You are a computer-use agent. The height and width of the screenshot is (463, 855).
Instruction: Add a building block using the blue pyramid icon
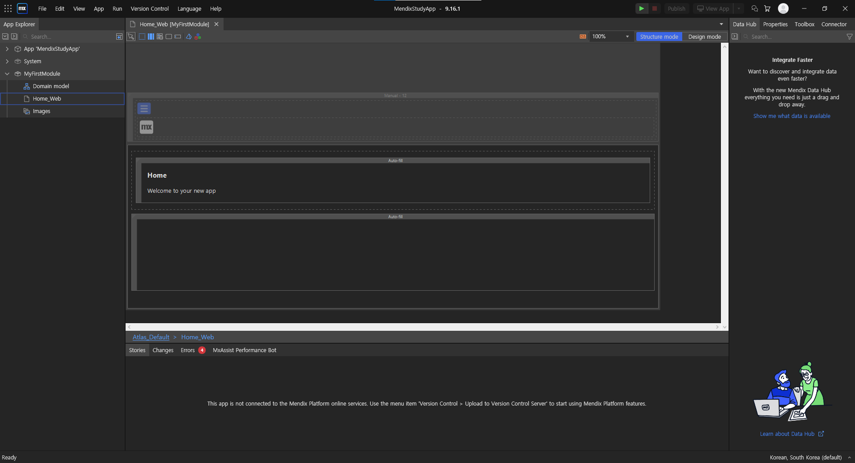189,37
